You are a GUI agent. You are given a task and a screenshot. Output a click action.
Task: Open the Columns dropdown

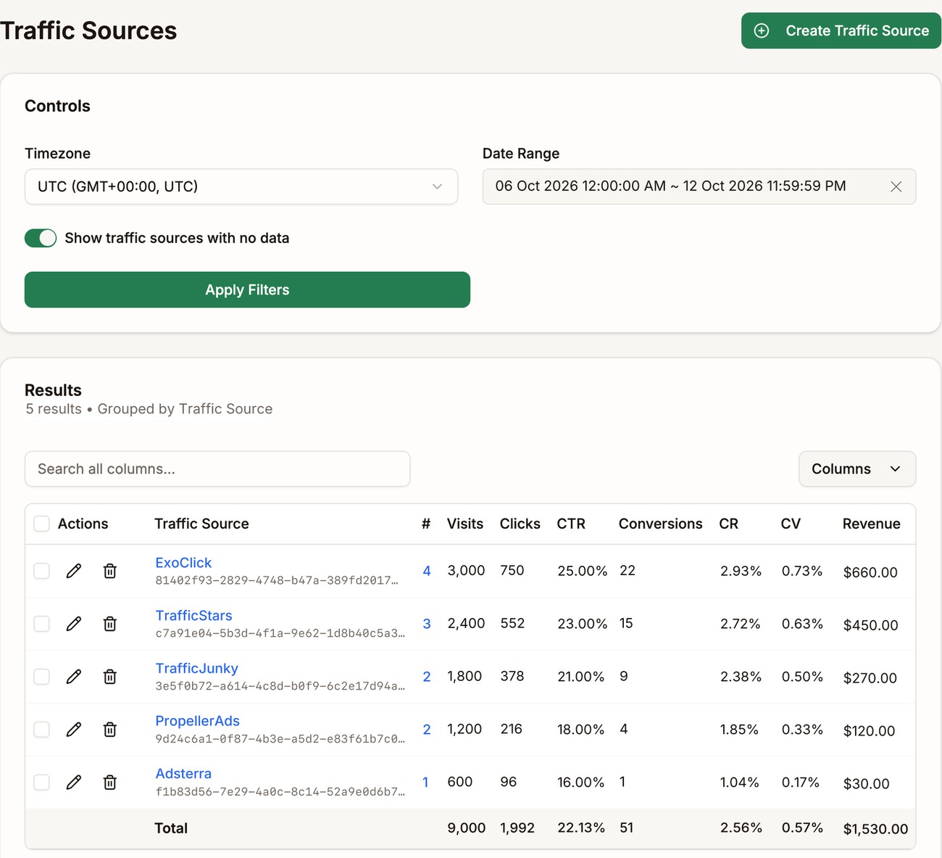[857, 469]
